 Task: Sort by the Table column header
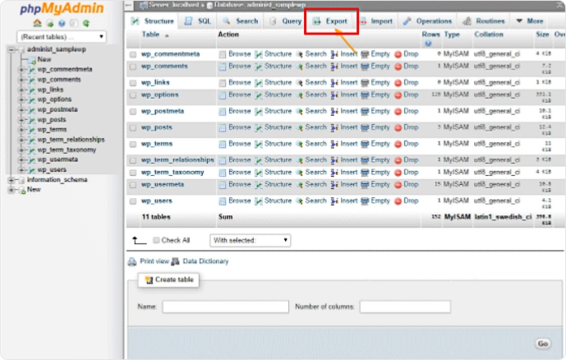tap(150, 35)
